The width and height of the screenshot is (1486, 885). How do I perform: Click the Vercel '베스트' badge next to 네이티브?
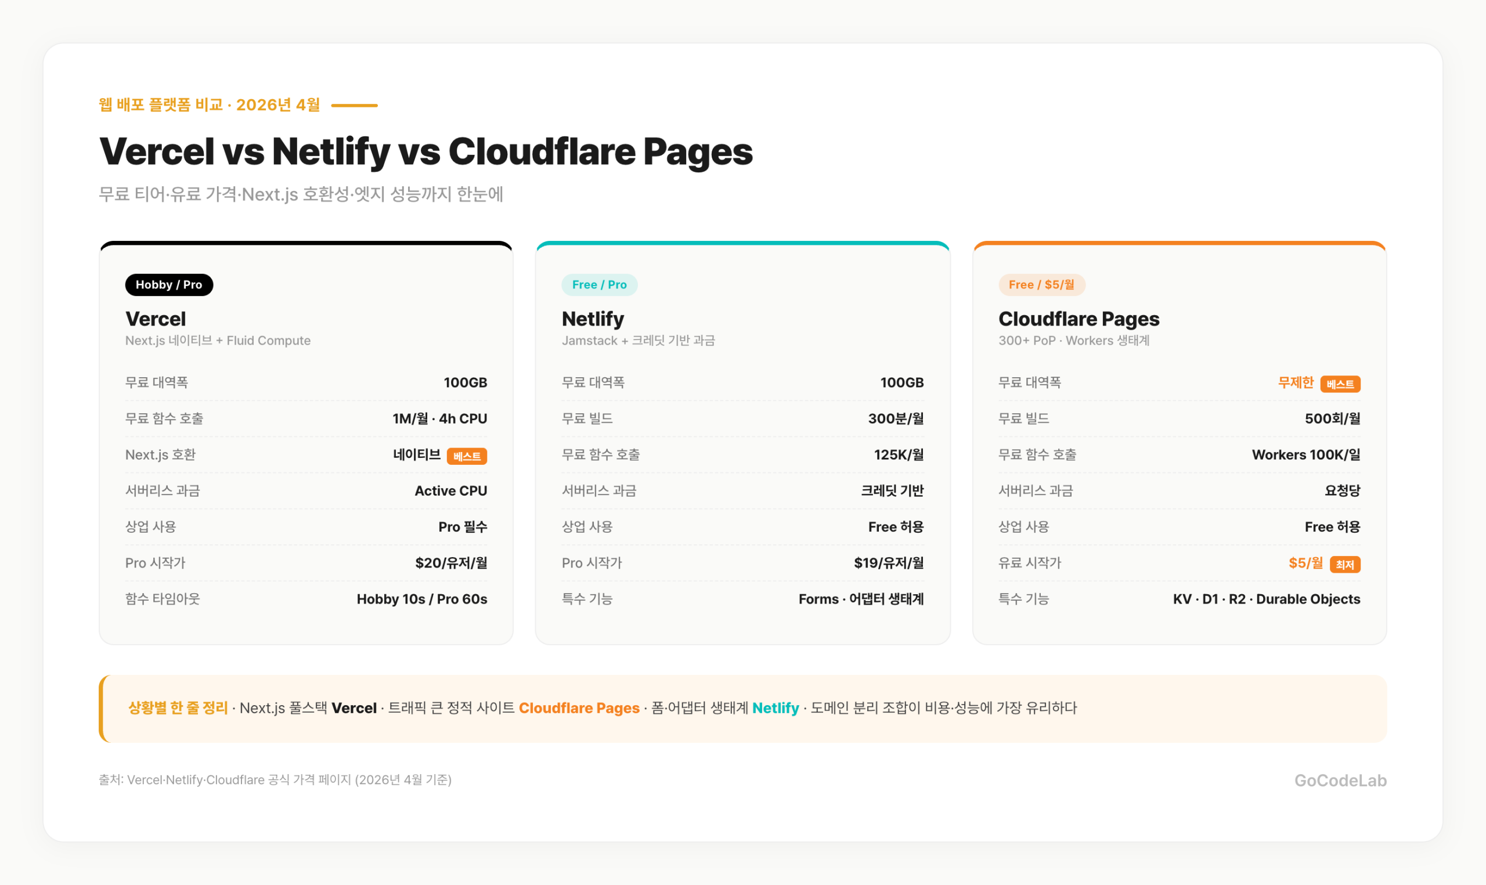coord(467,456)
